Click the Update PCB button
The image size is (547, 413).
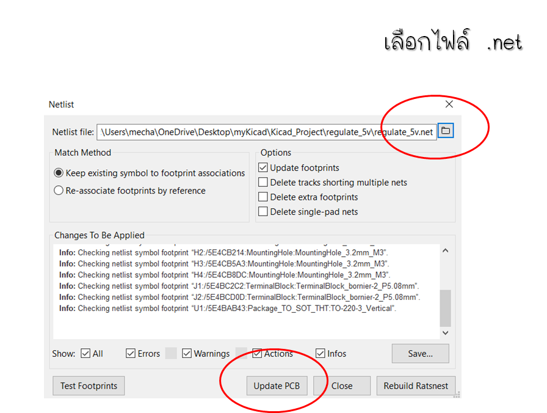(x=277, y=386)
